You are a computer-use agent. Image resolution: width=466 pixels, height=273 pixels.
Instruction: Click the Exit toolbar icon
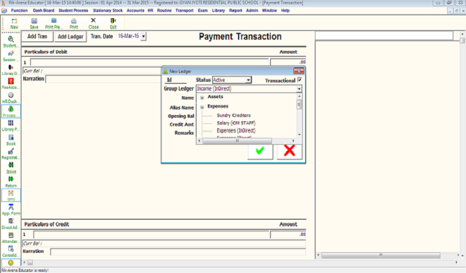113,23
